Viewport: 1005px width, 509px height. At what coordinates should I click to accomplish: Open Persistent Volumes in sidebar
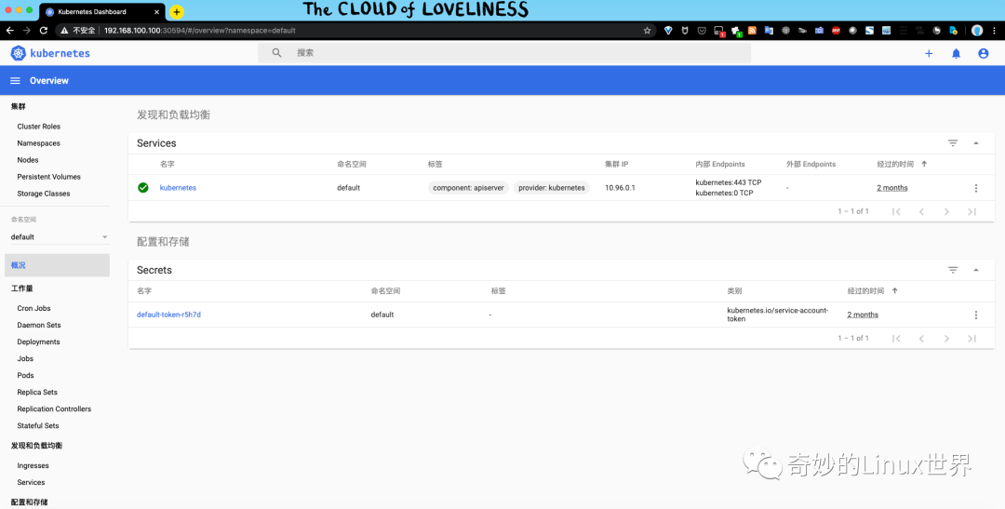[48, 176]
